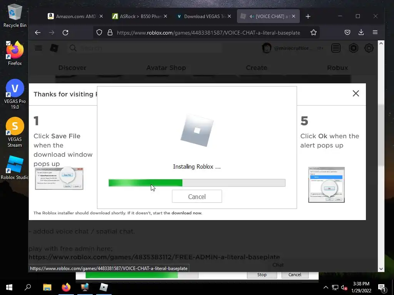
Task: Click the tracking protection shield icon
Action: (x=99, y=33)
